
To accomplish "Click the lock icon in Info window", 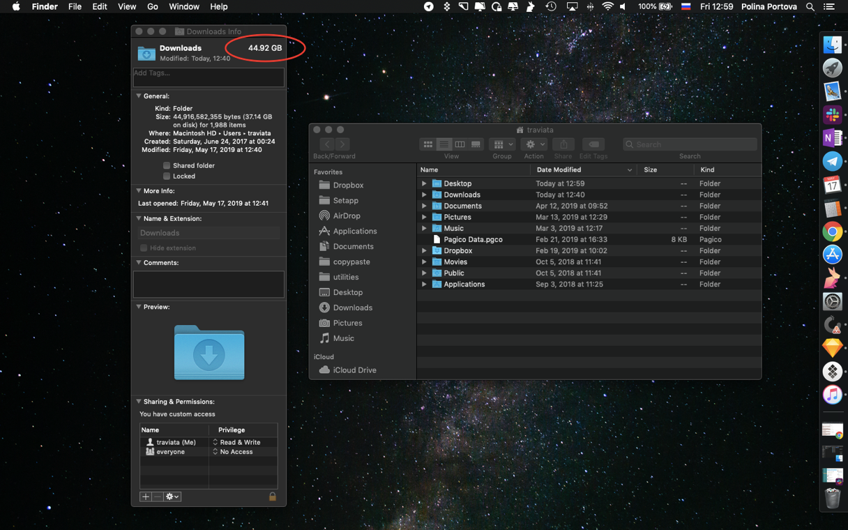I will (273, 497).
